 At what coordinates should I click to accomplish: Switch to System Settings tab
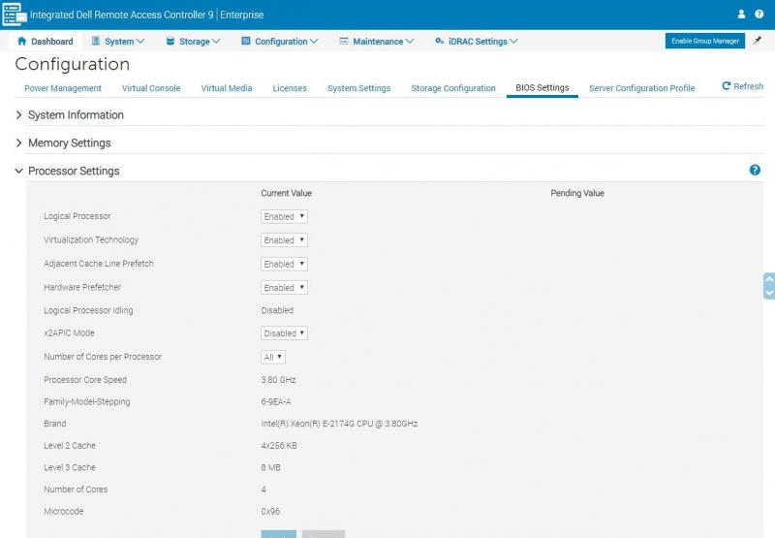point(358,88)
